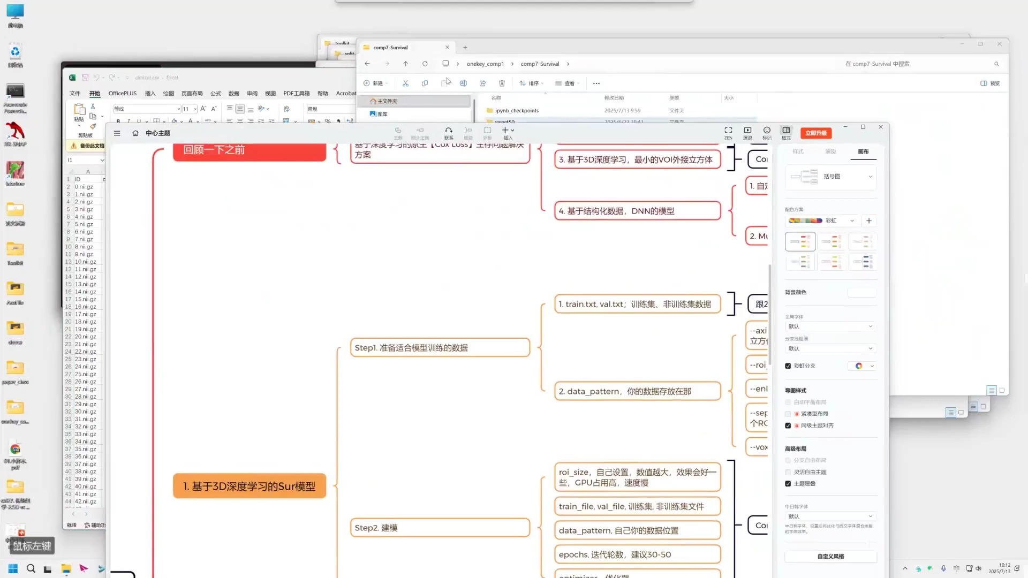Open Excel 插入 ribbon tab

(x=150, y=93)
